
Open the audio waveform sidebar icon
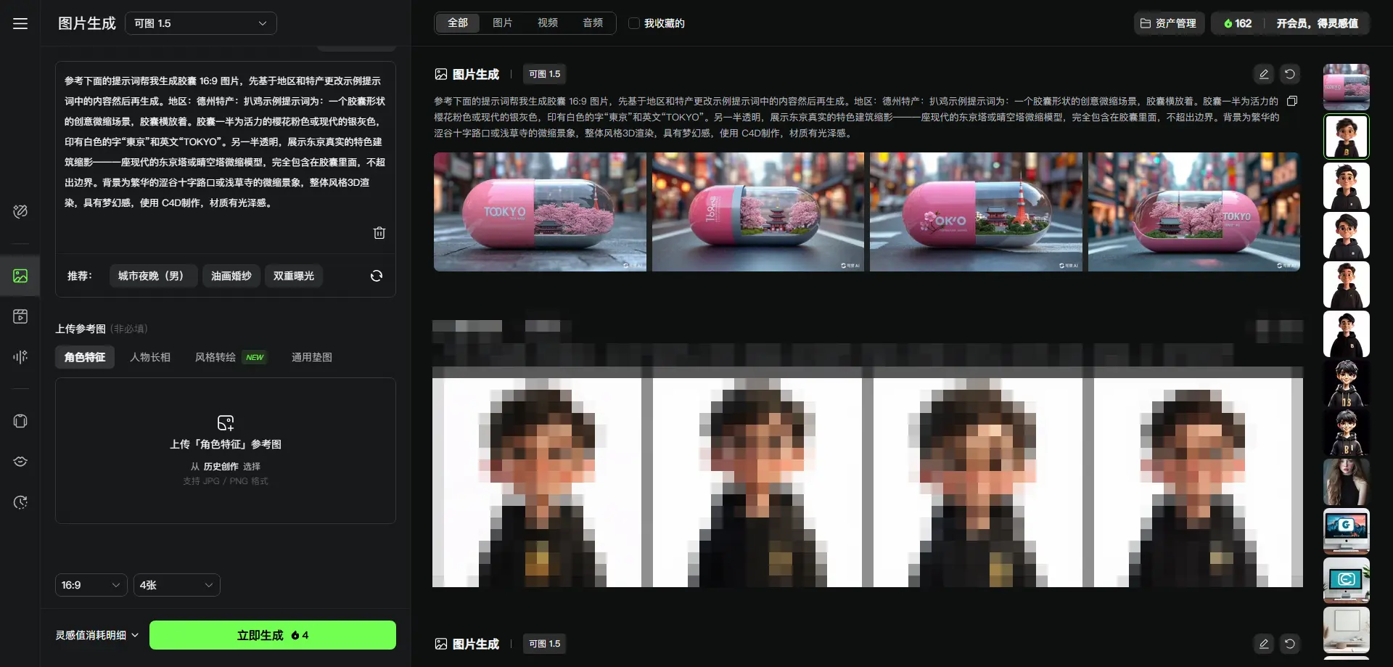click(x=20, y=356)
